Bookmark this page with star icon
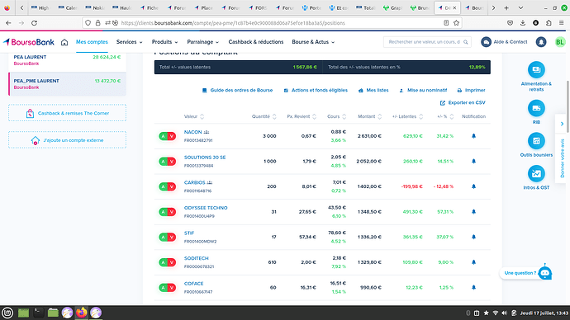 [456, 23]
